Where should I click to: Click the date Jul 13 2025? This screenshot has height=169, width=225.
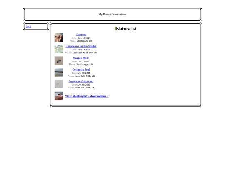point(84,61)
